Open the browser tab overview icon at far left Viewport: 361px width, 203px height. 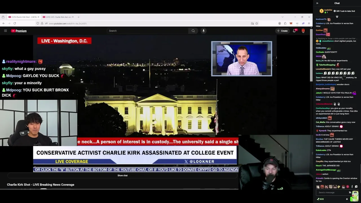(x=3, y=17)
